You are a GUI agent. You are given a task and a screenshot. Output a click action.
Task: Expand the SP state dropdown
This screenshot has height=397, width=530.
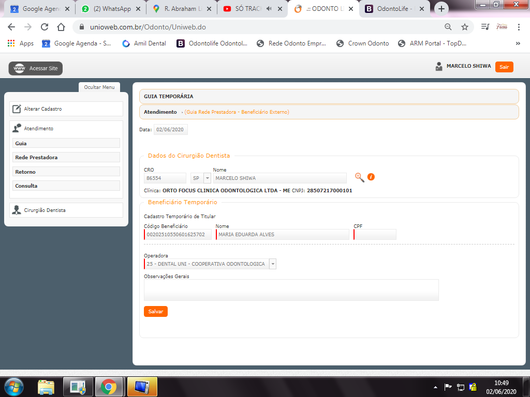[x=207, y=178]
